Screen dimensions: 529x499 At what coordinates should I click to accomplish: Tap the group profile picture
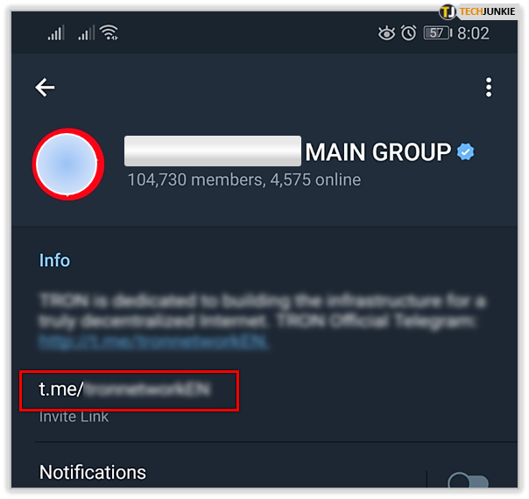pos(67,165)
